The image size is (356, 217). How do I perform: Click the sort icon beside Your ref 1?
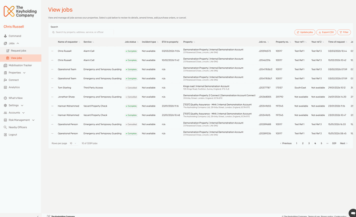pos(306,42)
